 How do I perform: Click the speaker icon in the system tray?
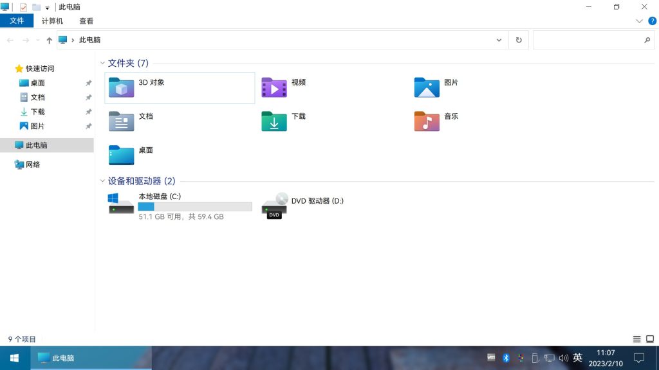click(x=564, y=358)
